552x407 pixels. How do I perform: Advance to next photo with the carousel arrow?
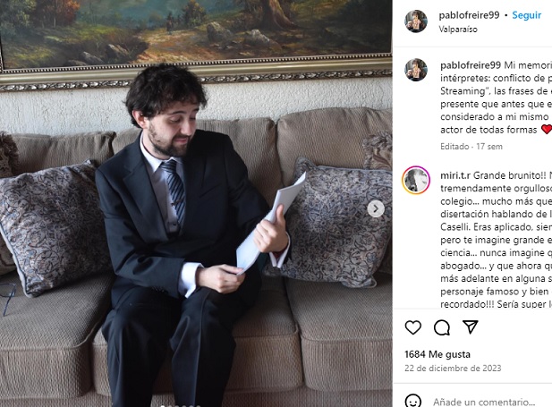point(376,209)
